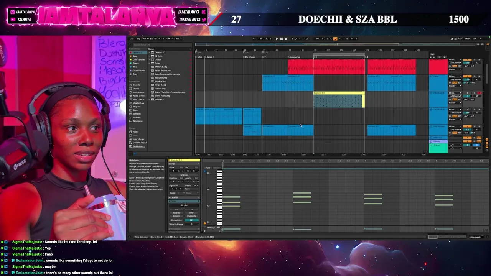The height and width of the screenshot is (276, 491).
Task: Click the Link button
Action: [132, 39]
